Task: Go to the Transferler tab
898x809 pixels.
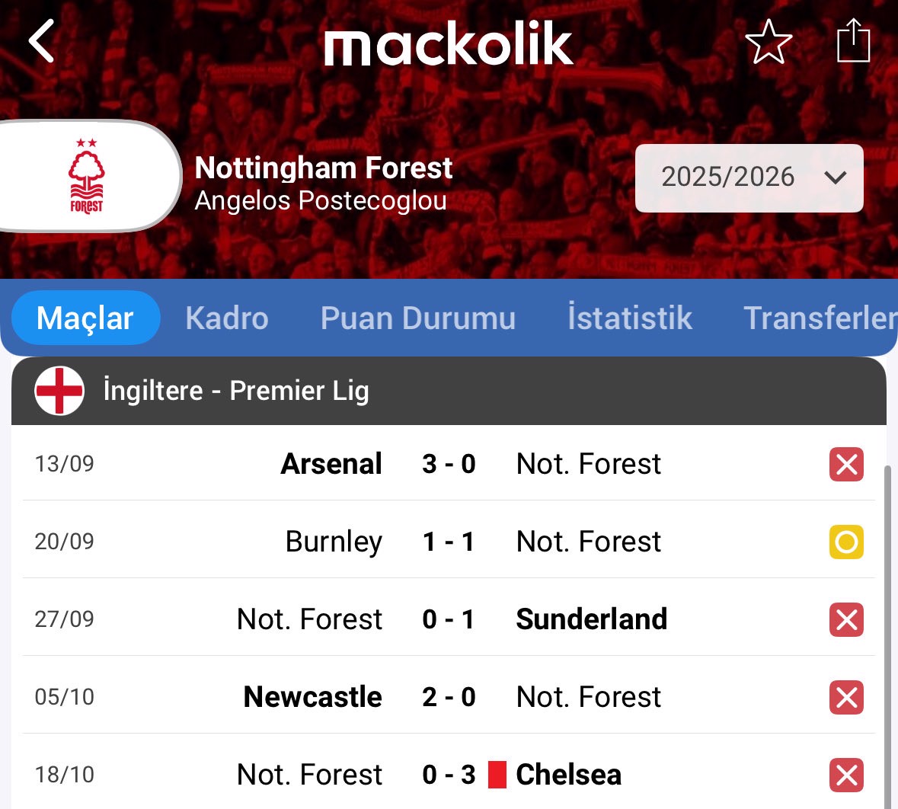Action: [820, 318]
